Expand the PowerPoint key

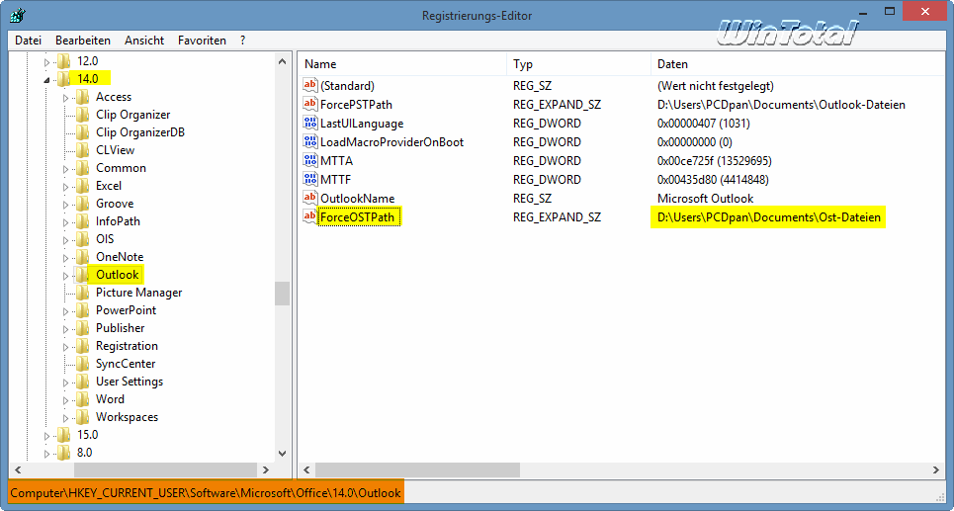tap(66, 311)
